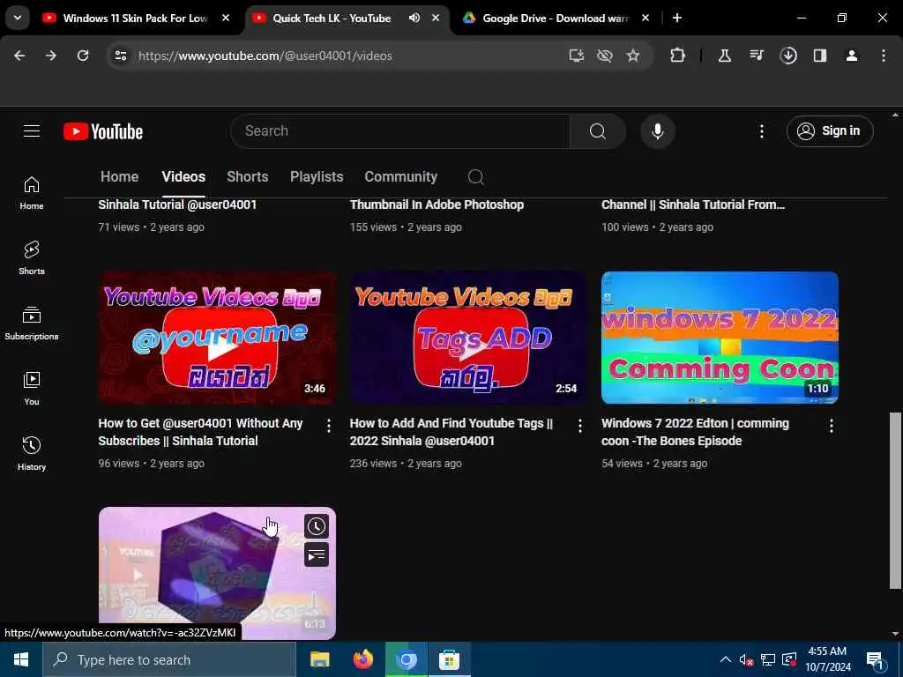Reload the current page

(83, 56)
